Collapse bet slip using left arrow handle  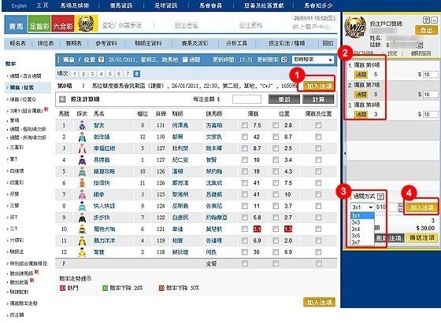tap(345, 153)
